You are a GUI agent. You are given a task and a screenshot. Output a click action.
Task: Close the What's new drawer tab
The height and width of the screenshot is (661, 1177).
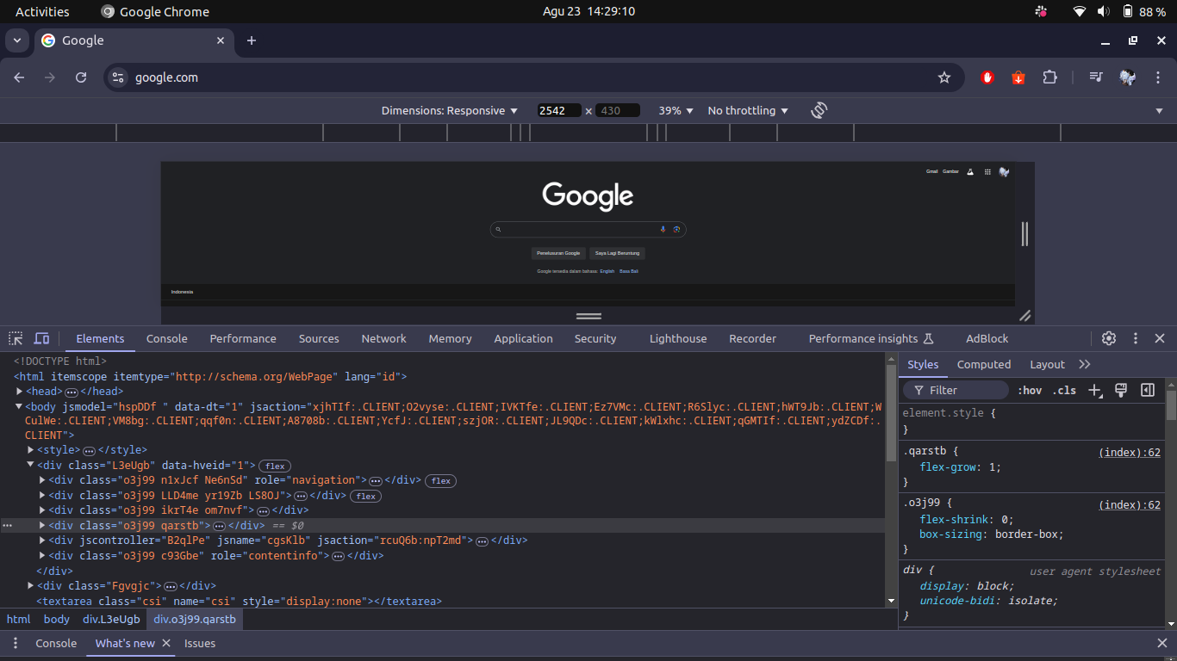166,643
